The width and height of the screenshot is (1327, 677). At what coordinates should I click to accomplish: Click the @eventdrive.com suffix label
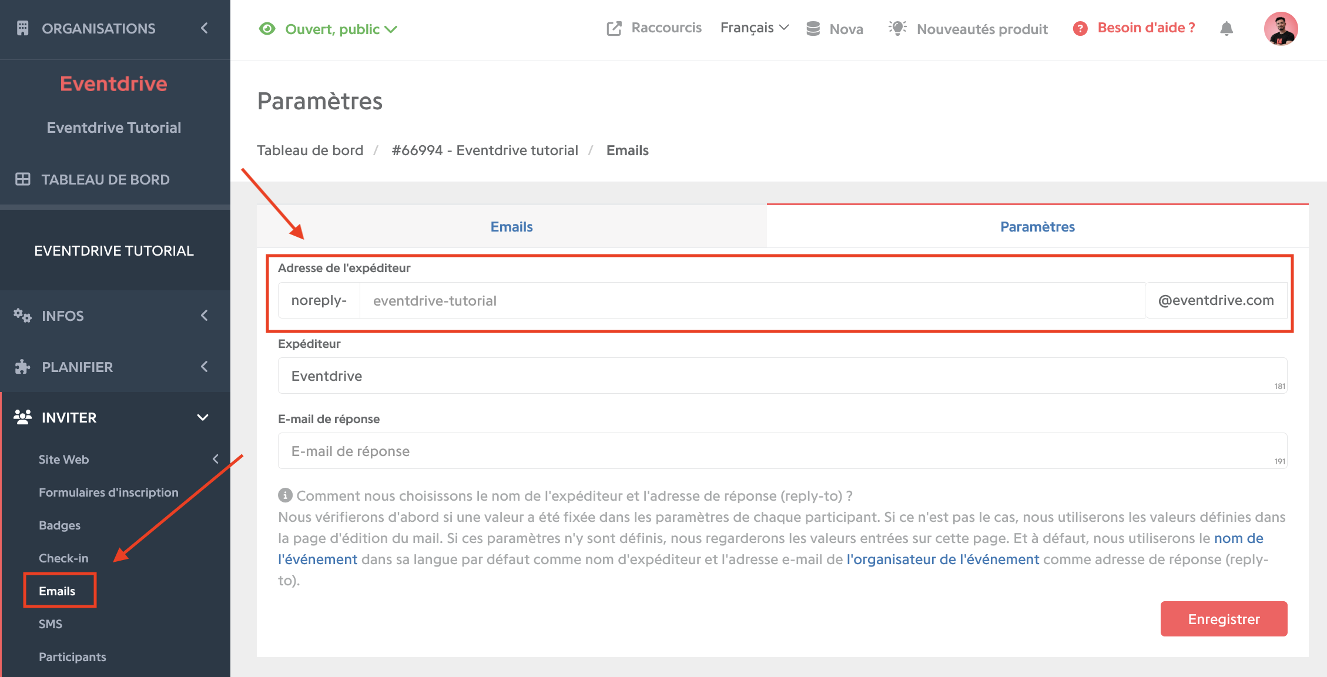[x=1216, y=300]
